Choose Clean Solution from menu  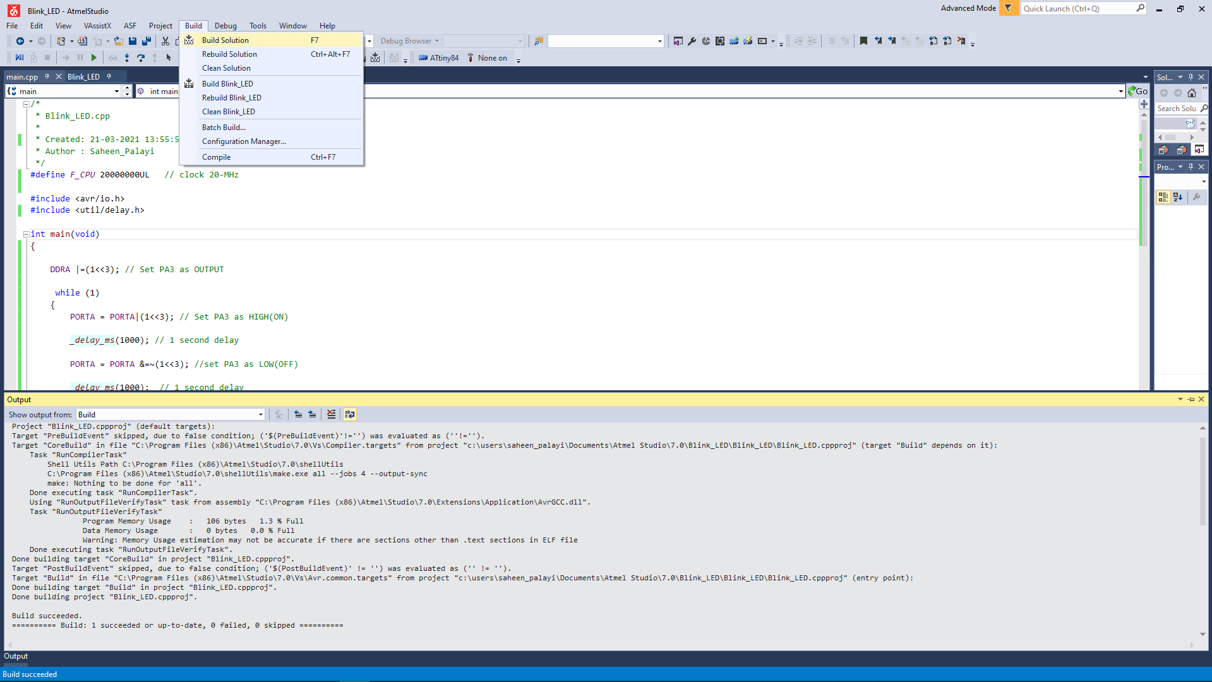[272, 68]
